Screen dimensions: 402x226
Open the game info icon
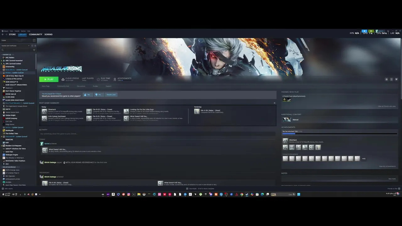(391, 79)
